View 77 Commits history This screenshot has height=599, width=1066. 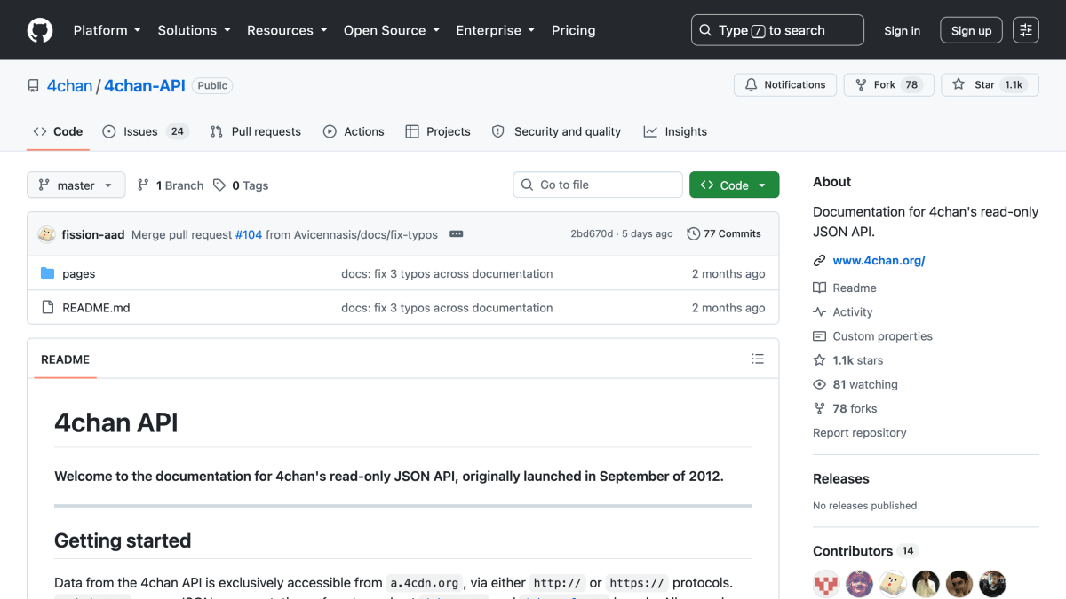click(x=724, y=234)
